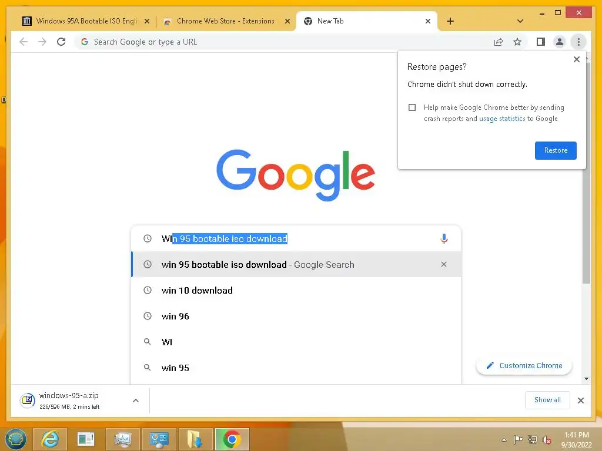Click the page vertical scrollbar
Screen dimensions: 602x451
pyautogui.click(x=586, y=173)
